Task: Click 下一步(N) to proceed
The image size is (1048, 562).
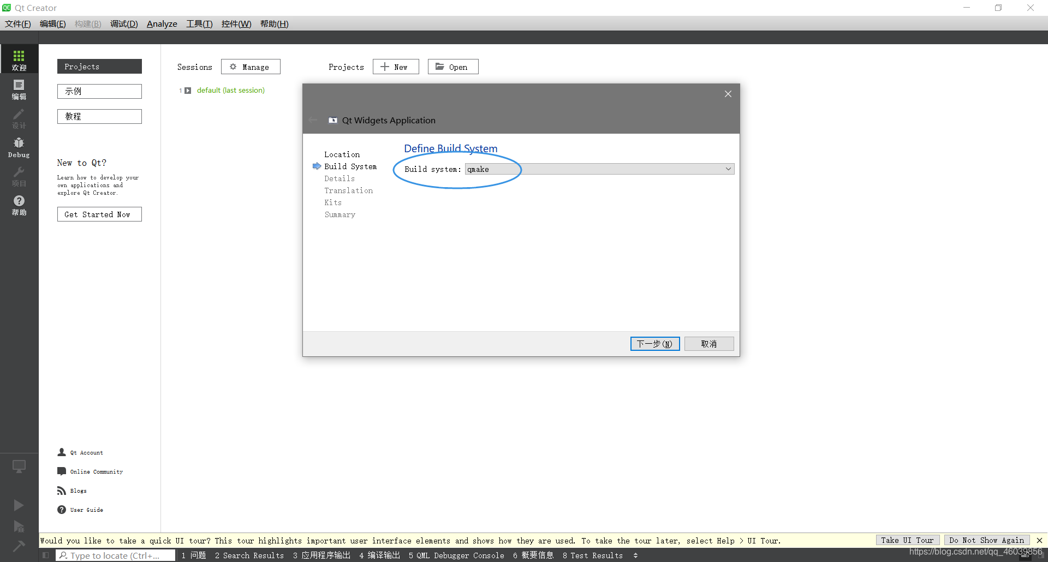Action: point(655,344)
